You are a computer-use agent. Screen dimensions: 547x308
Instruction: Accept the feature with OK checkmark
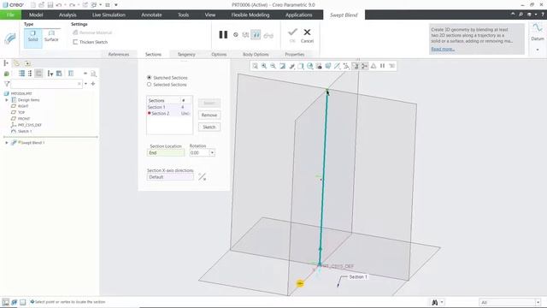click(292, 35)
